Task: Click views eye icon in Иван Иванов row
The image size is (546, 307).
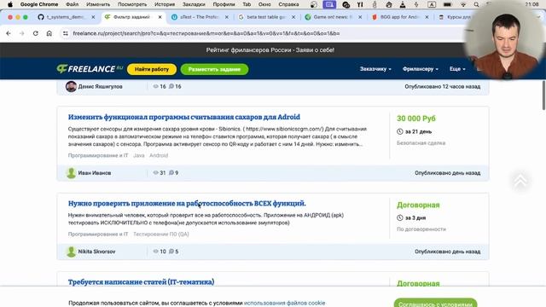Action: point(155,173)
